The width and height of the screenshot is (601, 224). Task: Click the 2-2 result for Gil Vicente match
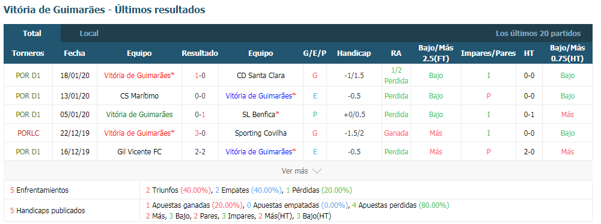point(200,152)
